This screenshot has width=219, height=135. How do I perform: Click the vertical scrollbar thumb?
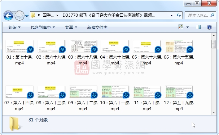point(214,44)
